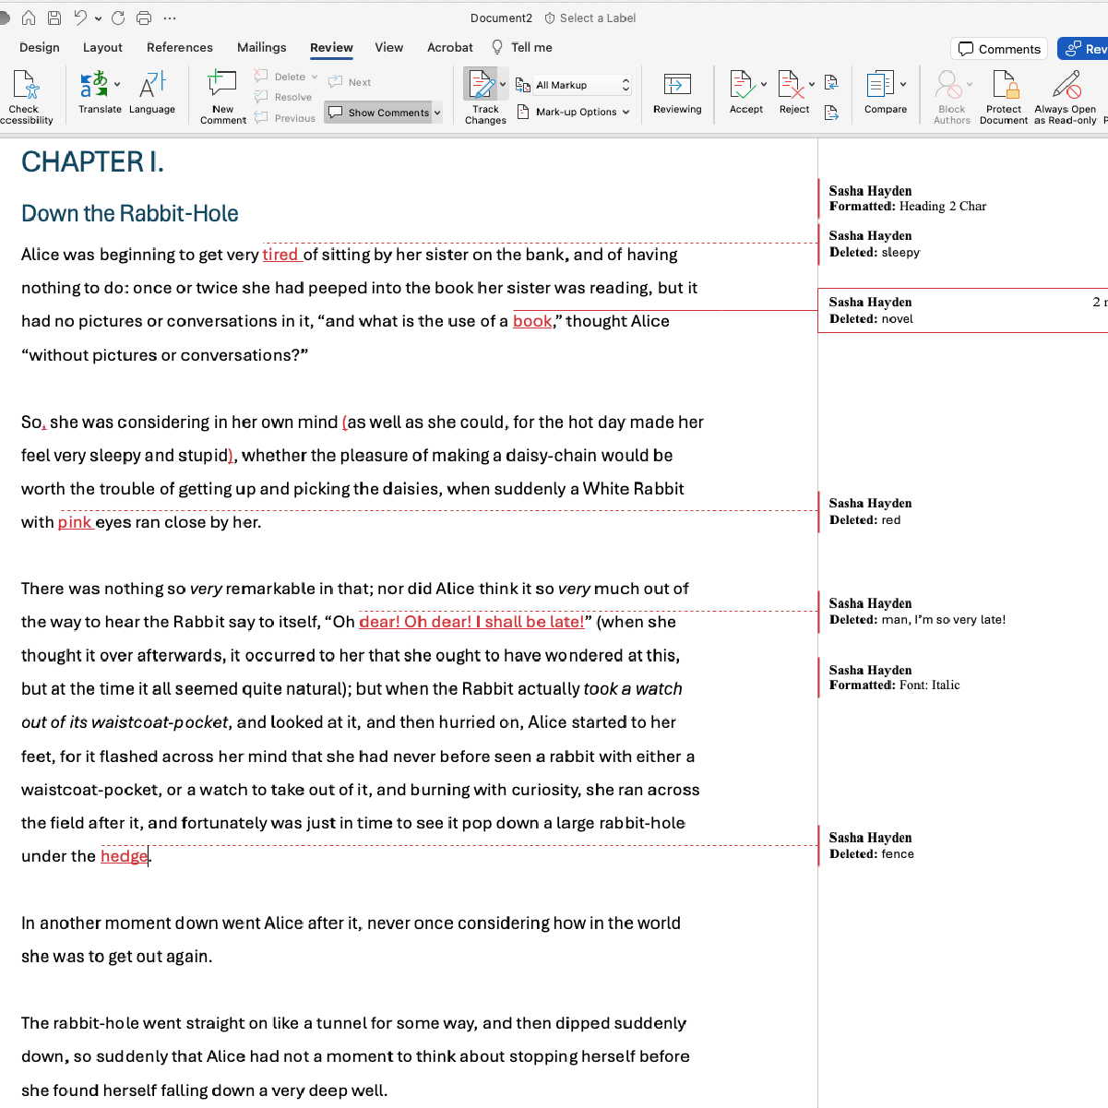
Task: Switch to the References tab
Action: tap(179, 47)
